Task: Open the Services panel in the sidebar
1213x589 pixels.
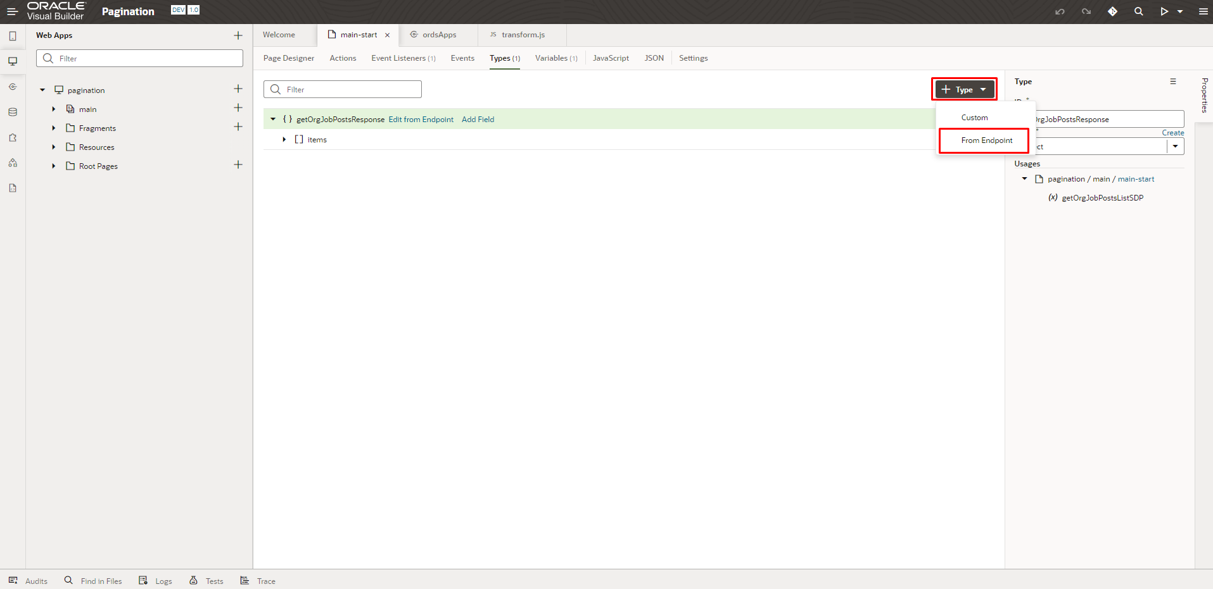Action: 13,87
